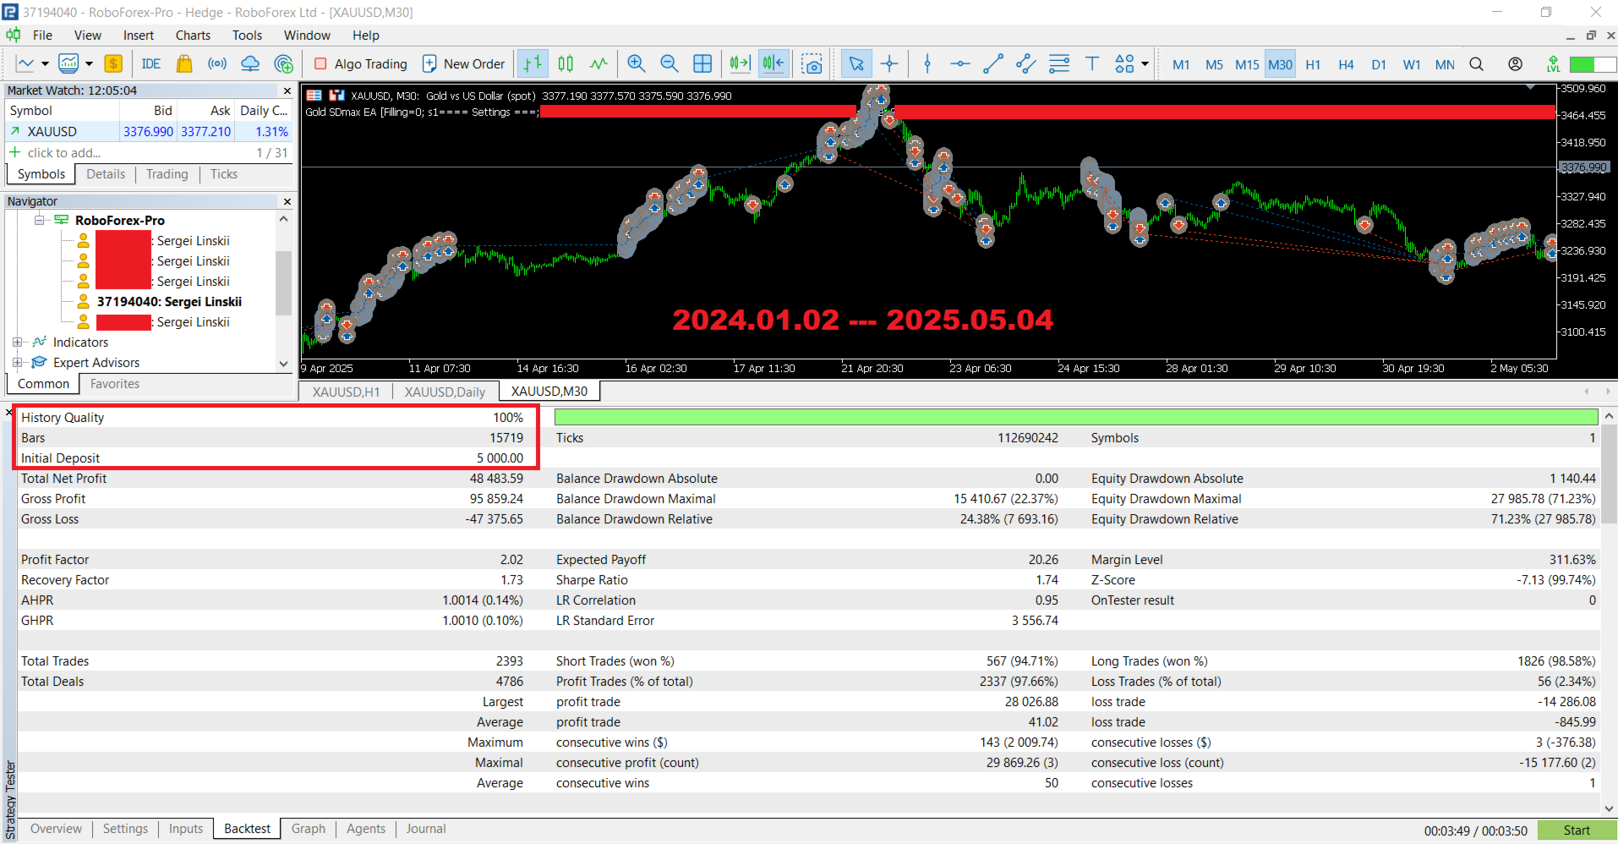
Task: Select the Fibonacci retracement tool
Action: [x=1059, y=63]
